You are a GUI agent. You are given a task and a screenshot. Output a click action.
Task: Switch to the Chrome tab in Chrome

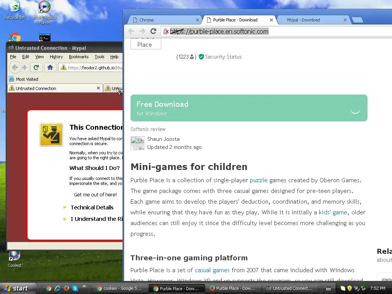click(165, 20)
